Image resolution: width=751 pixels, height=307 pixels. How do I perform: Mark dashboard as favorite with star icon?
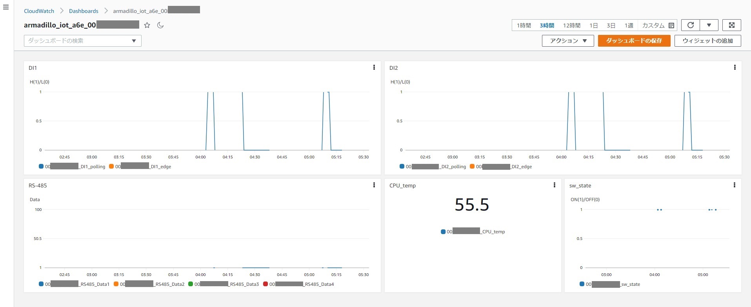(147, 25)
